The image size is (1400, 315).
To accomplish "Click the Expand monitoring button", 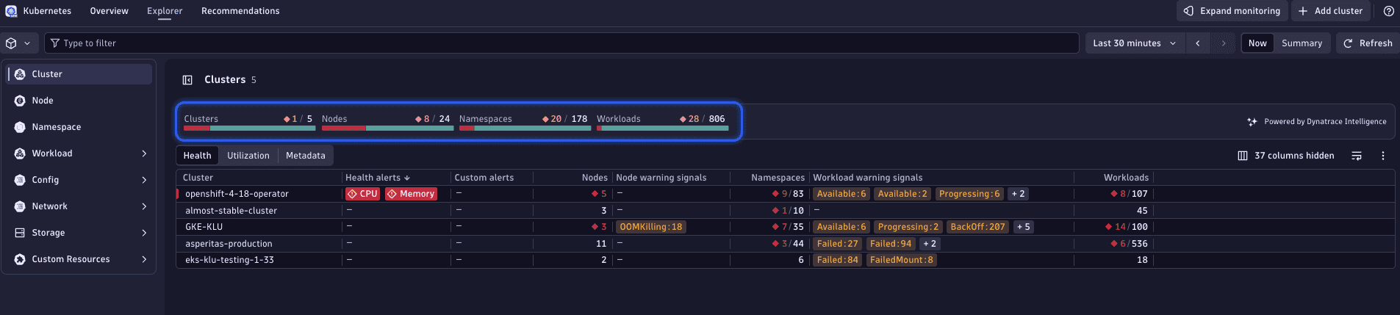I will [1232, 11].
